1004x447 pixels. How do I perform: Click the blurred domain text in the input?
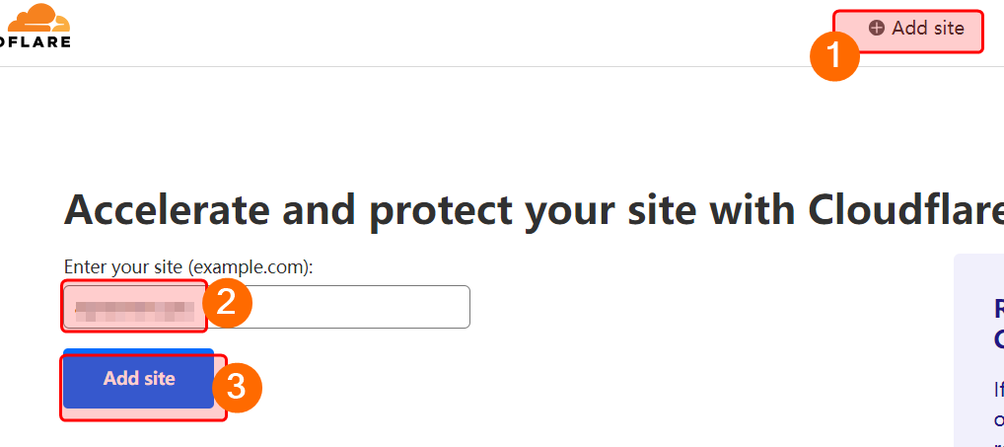click(134, 308)
